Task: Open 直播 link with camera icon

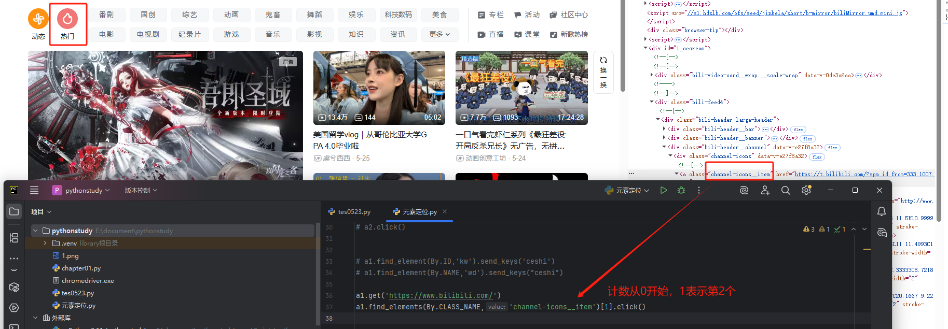Action: click(491, 34)
